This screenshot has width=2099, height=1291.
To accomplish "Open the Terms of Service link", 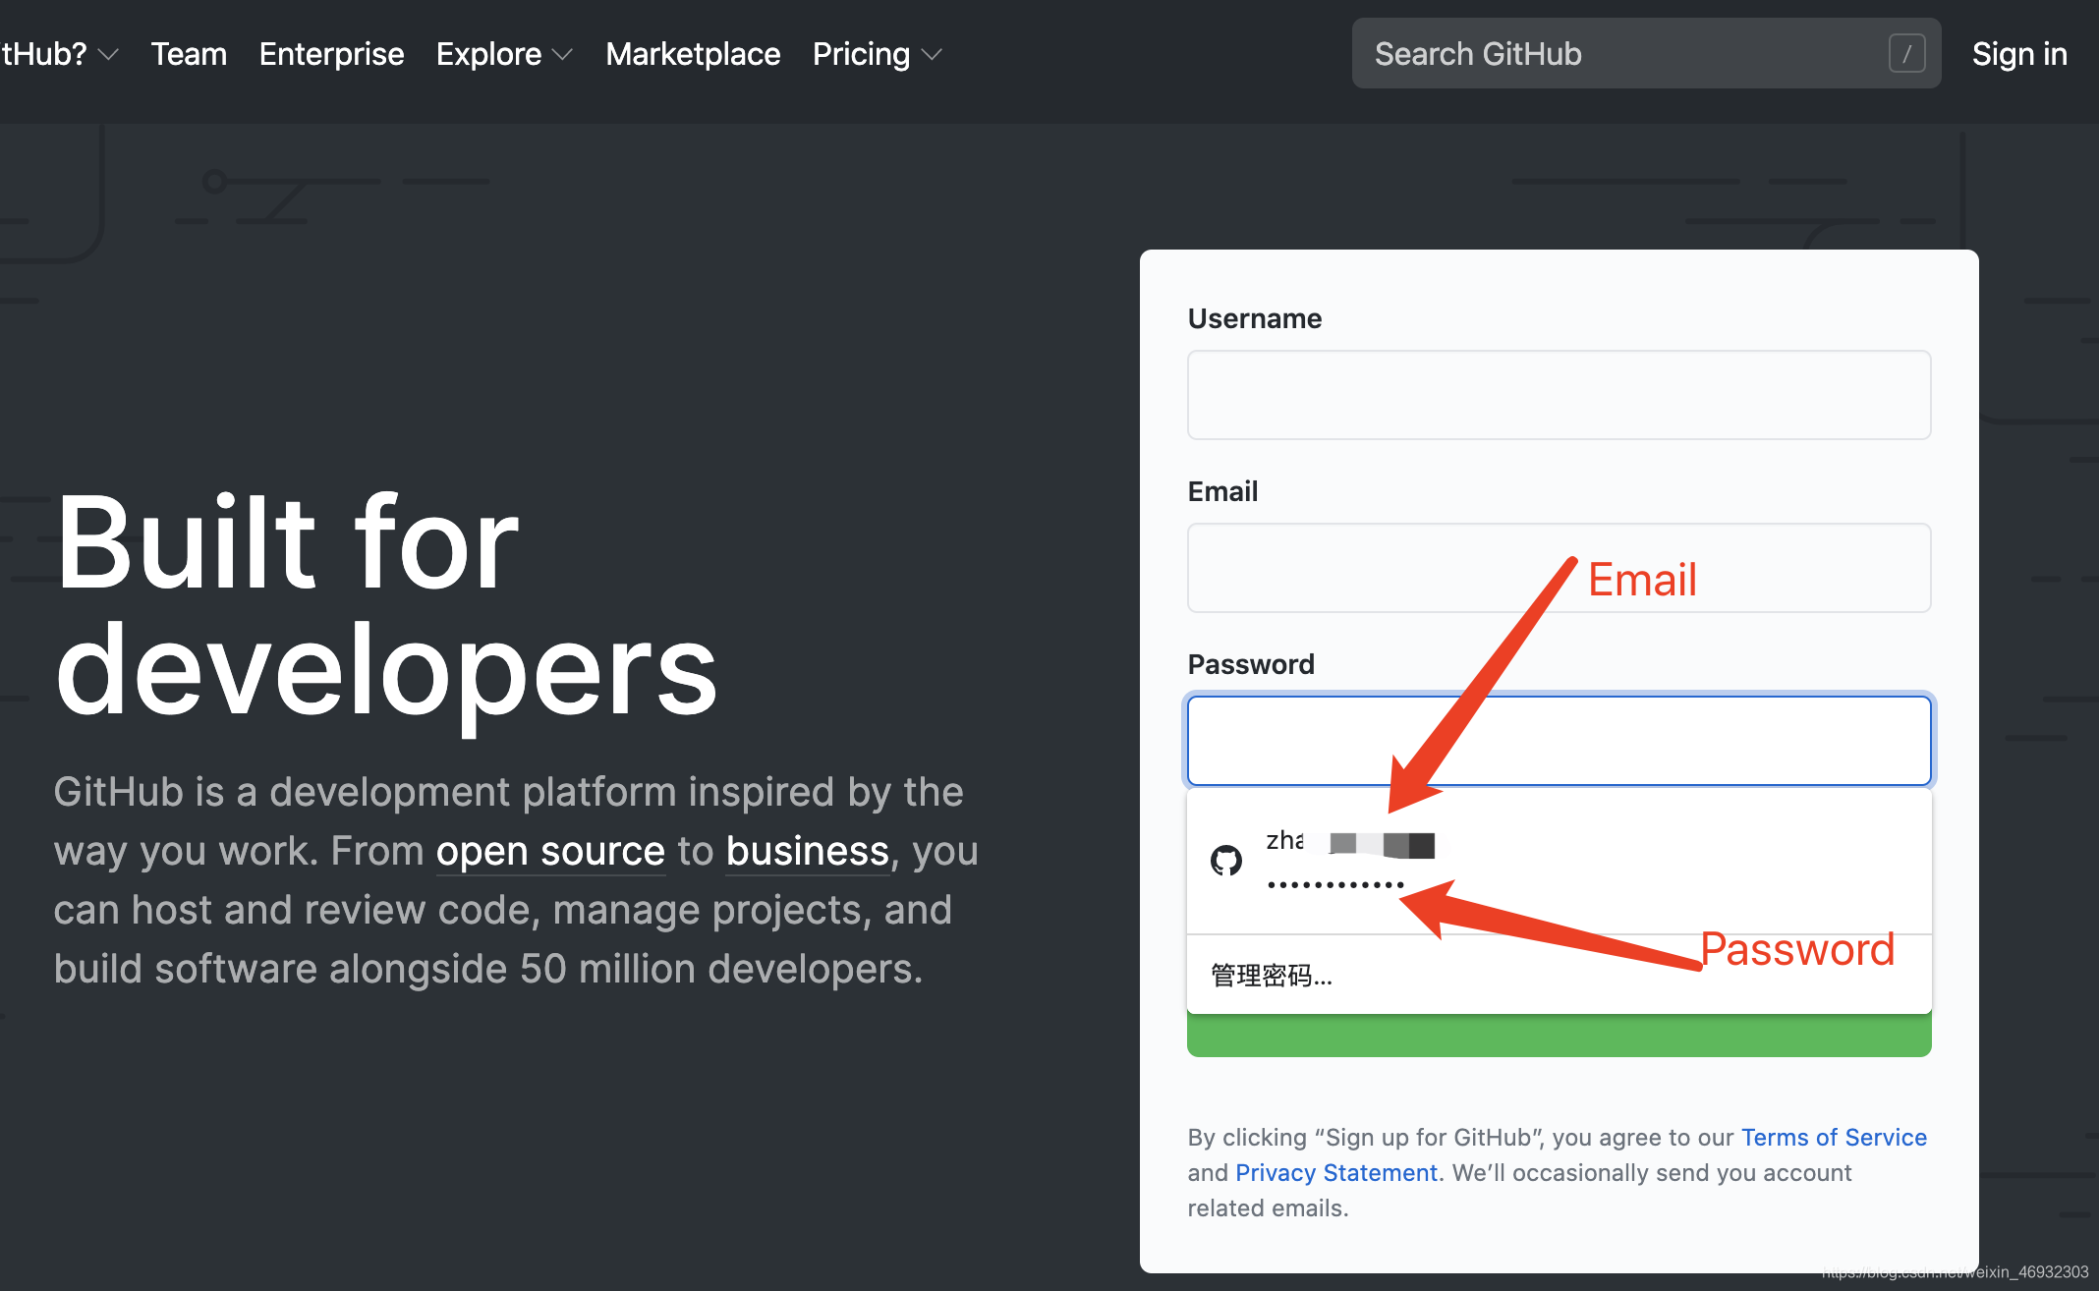I will (1834, 1137).
